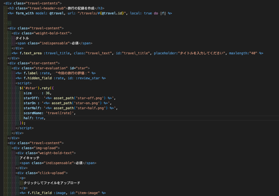Click the 'star-on.png' filename
Screen dimensions: 279x196
87,103
